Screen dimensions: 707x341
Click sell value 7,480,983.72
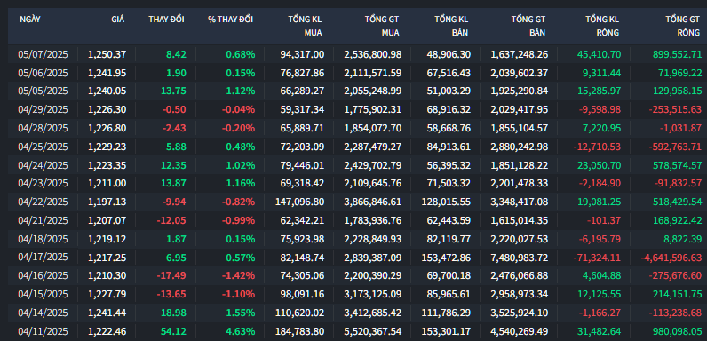point(520,258)
